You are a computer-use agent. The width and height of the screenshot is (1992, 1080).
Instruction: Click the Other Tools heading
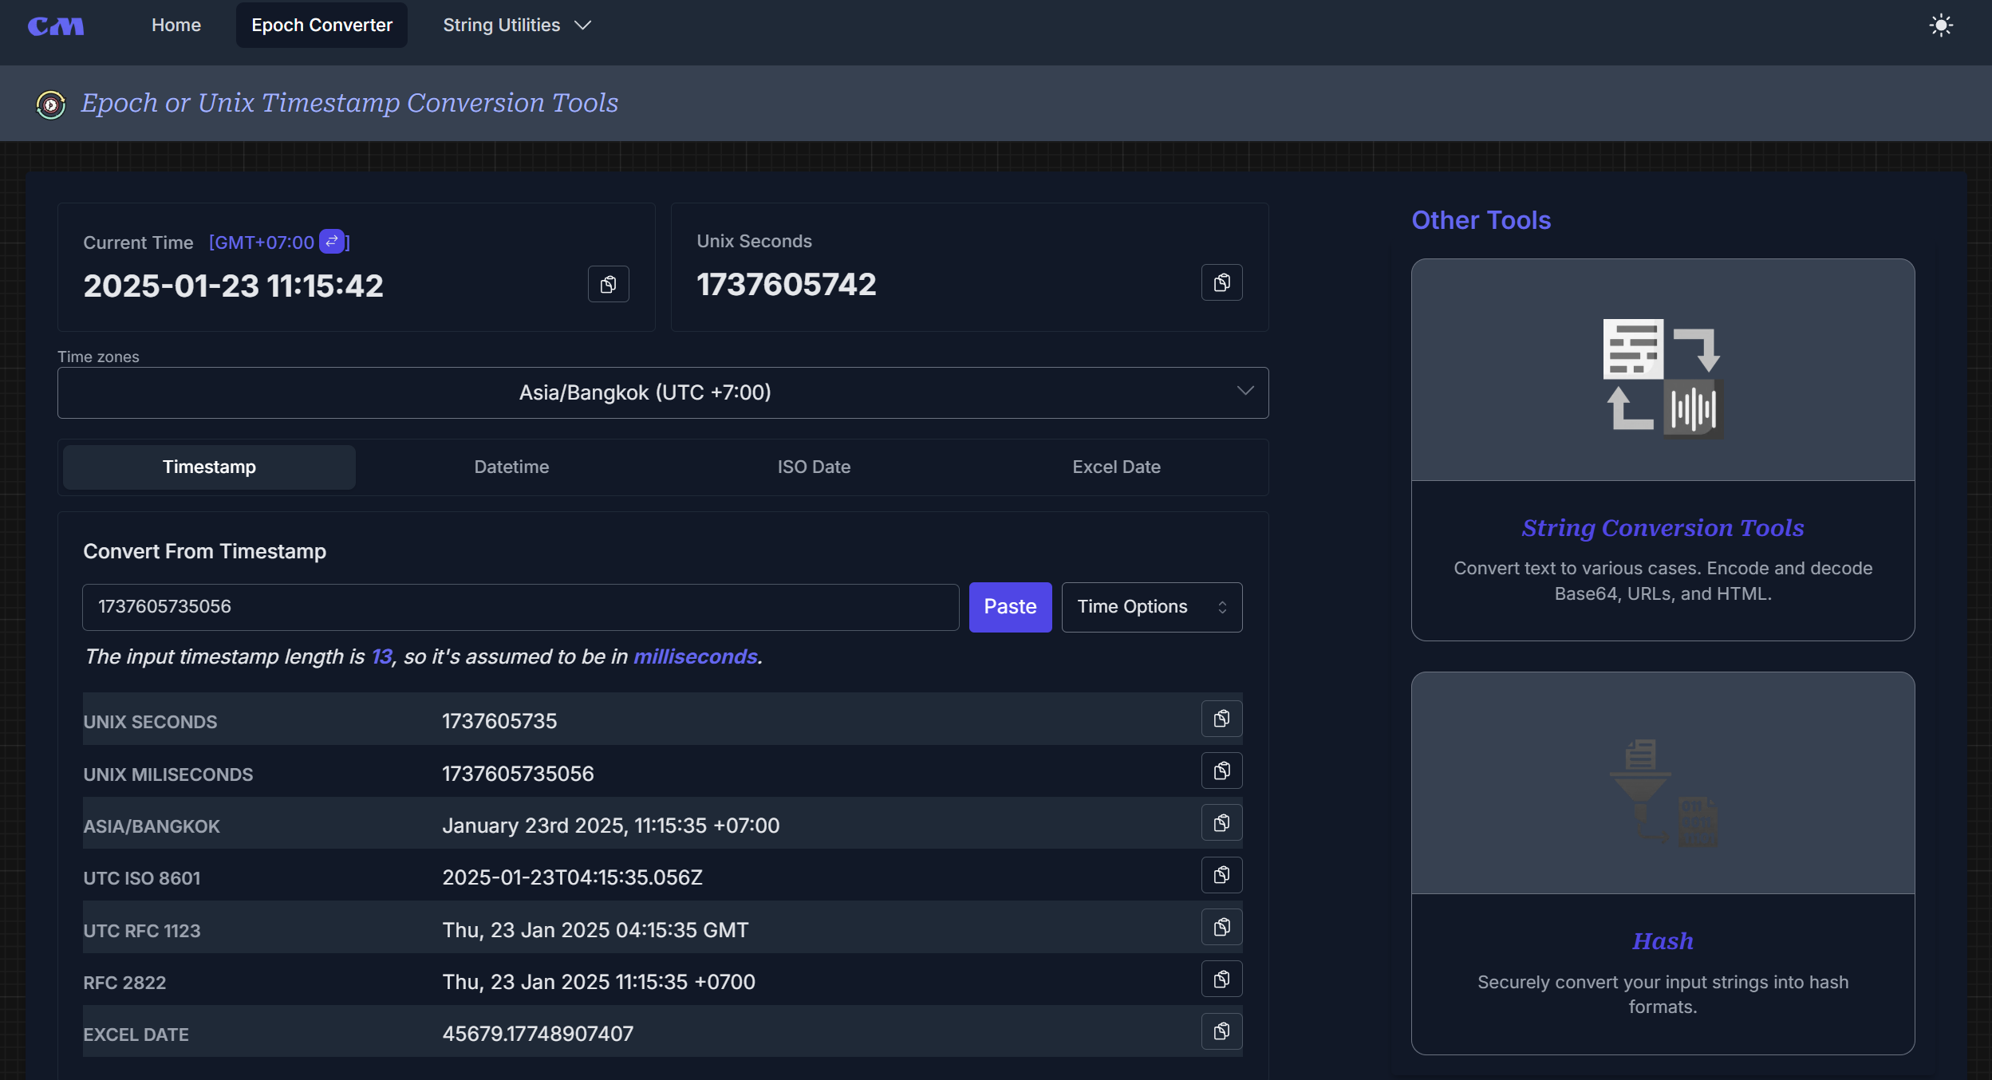[x=1481, y=220]
